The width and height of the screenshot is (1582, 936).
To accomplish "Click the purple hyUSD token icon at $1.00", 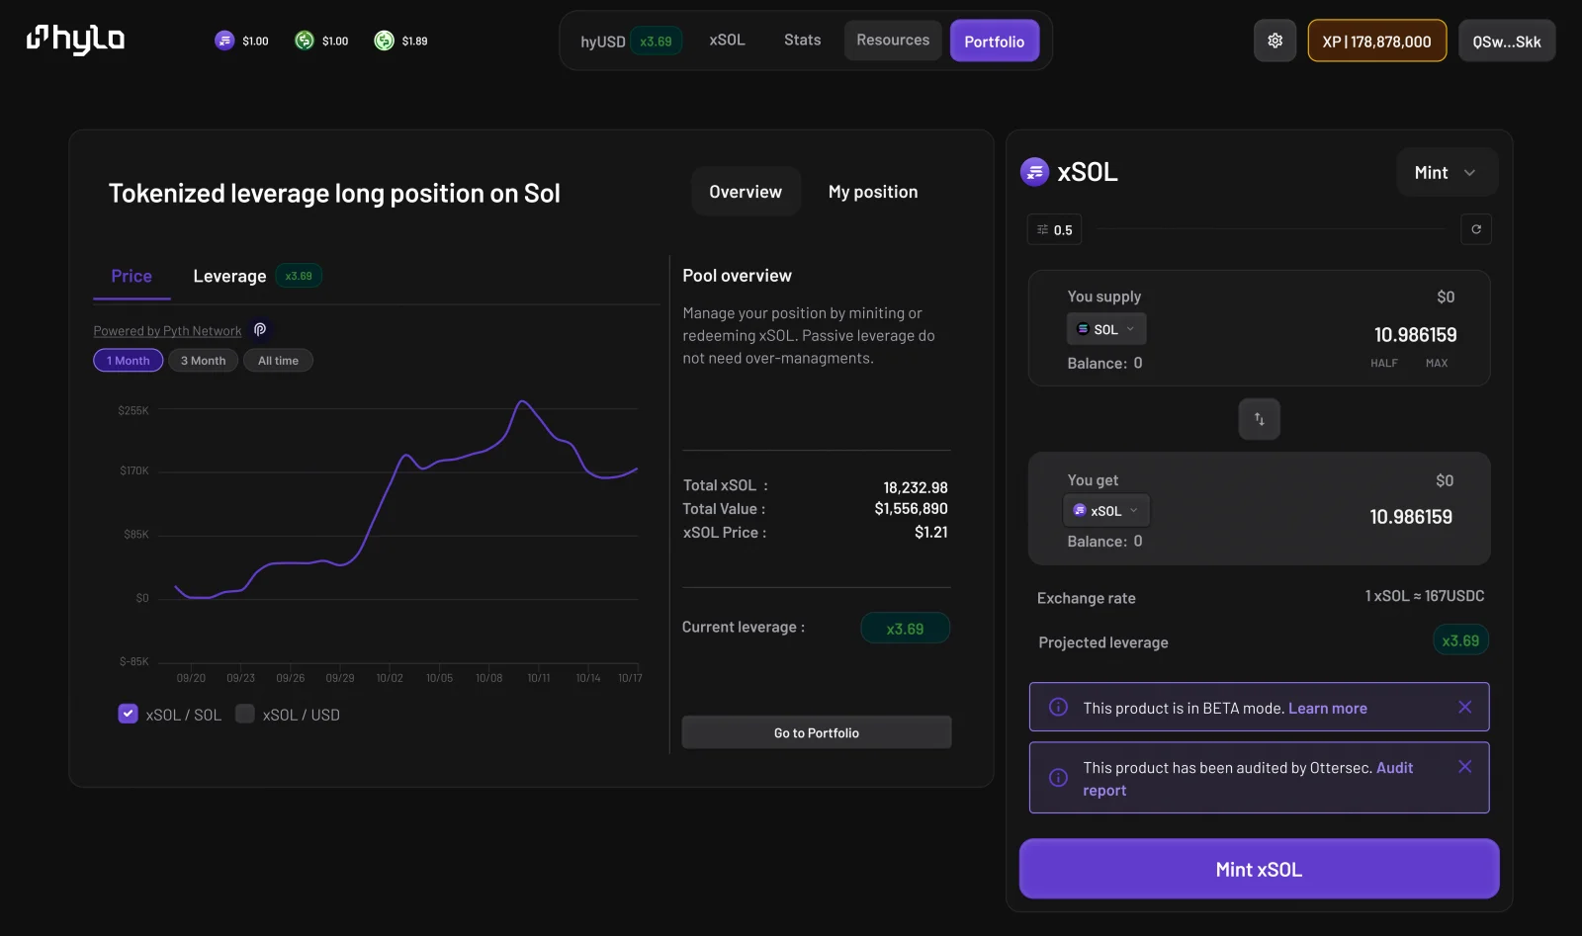I will coord(224,41).
